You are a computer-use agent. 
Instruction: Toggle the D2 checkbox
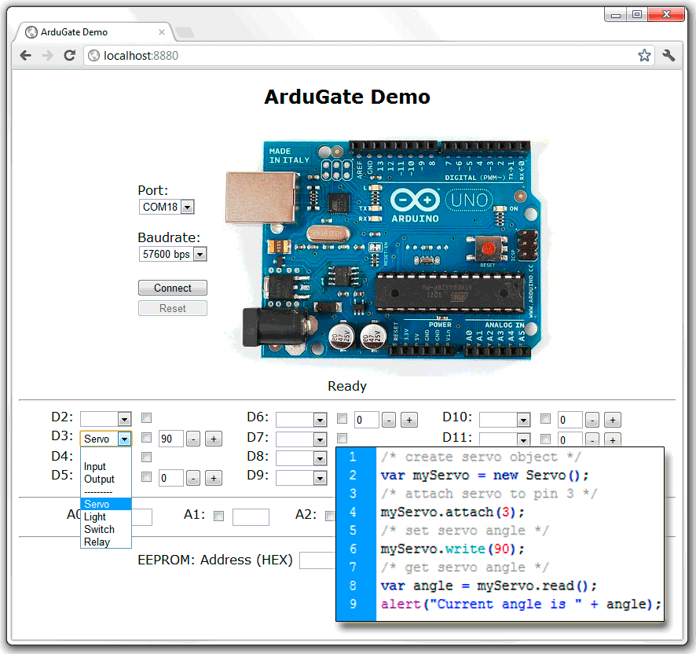(146, 417)
